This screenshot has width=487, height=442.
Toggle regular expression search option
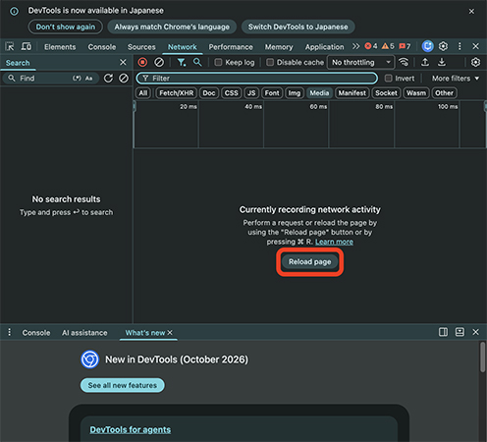77,79
